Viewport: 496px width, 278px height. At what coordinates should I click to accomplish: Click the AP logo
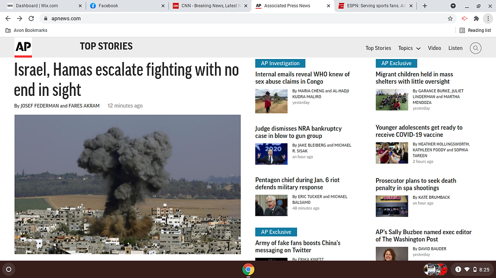(23, 47)
